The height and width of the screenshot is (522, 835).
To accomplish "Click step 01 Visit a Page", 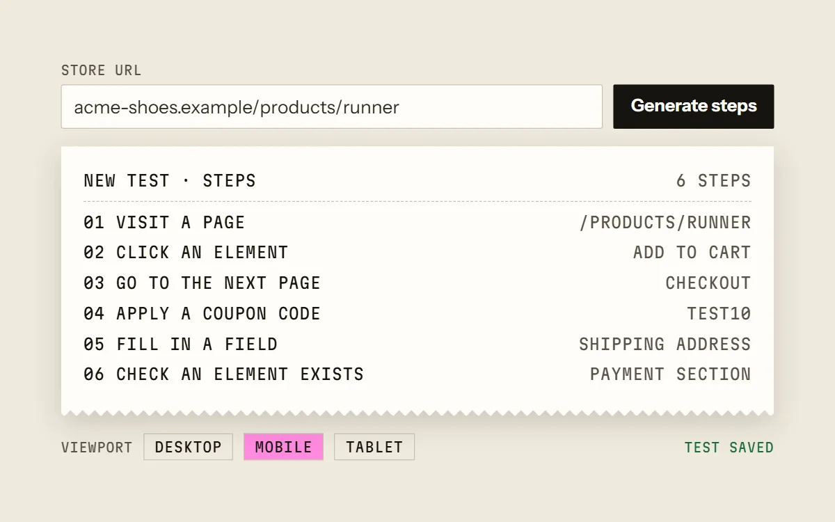I will pos(417,223).
